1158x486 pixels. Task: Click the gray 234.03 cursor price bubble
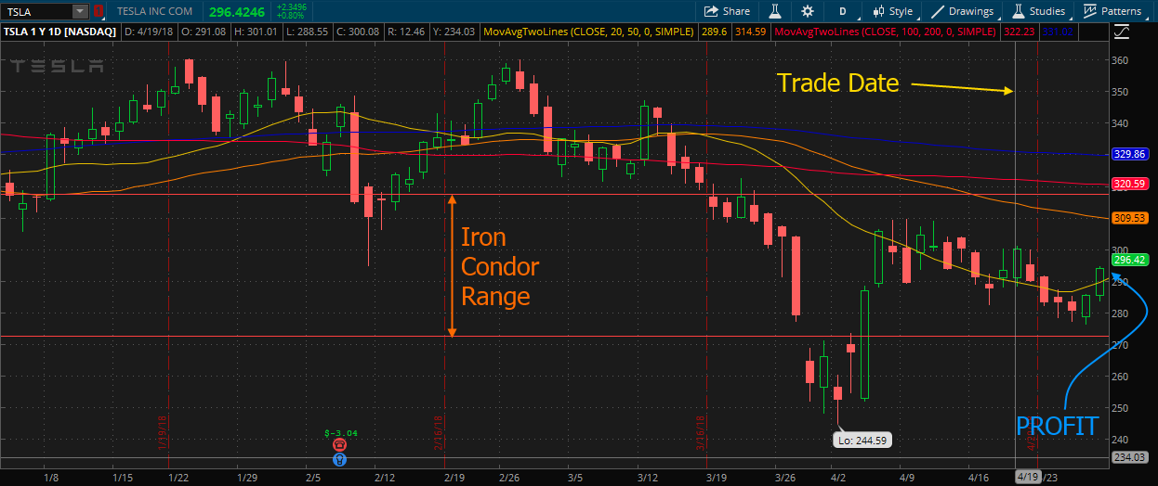coord(1129,457)
